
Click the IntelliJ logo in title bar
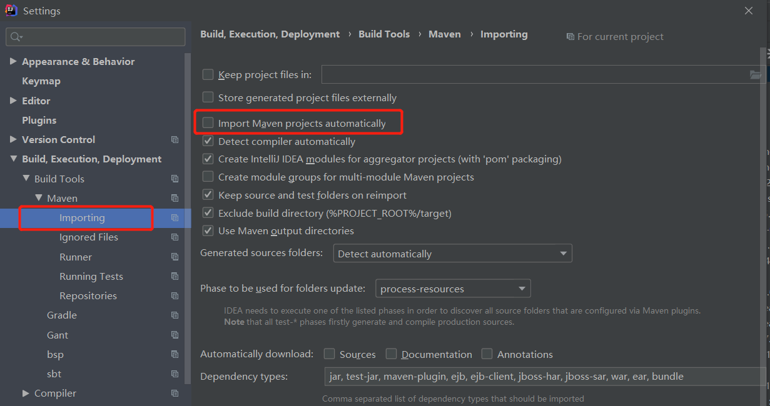tap(11, 11)
